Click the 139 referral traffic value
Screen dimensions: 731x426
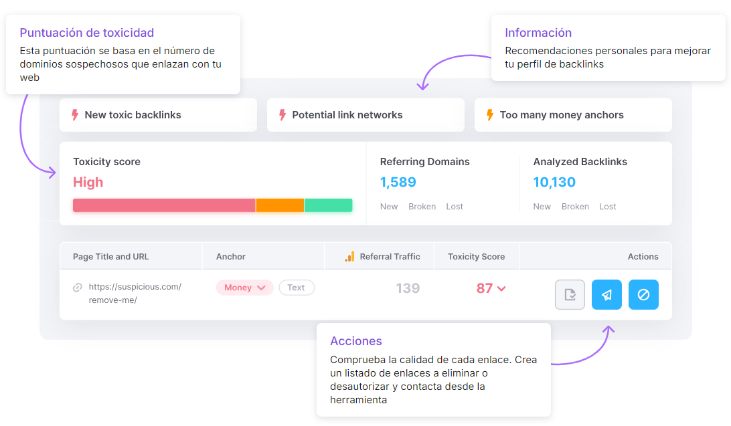click(x=408, y=288)
